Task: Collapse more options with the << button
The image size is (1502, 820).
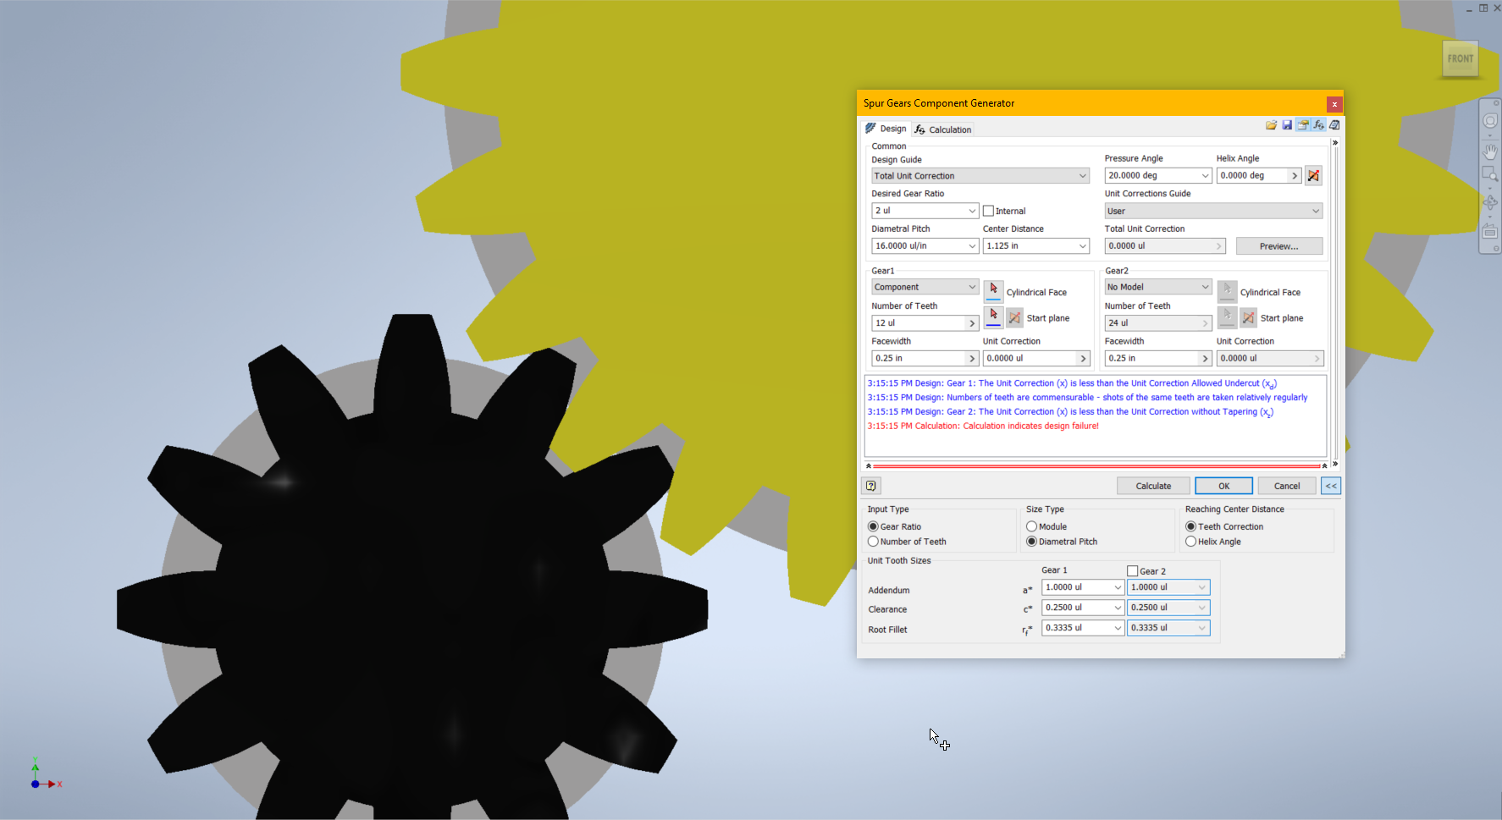Action: (x=1331, y=486)
